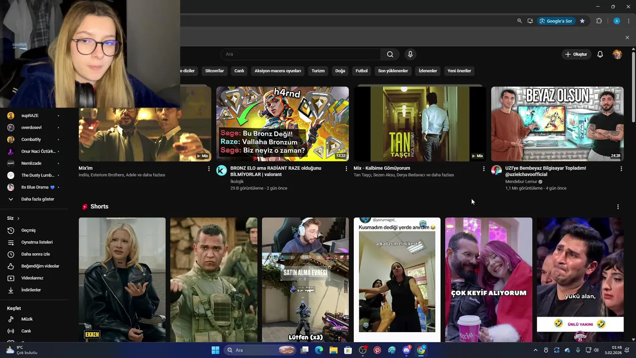636x358 pixels.
Task: Open the Mendebur Lemur channel avatar
Action: (x=496, y=171)
